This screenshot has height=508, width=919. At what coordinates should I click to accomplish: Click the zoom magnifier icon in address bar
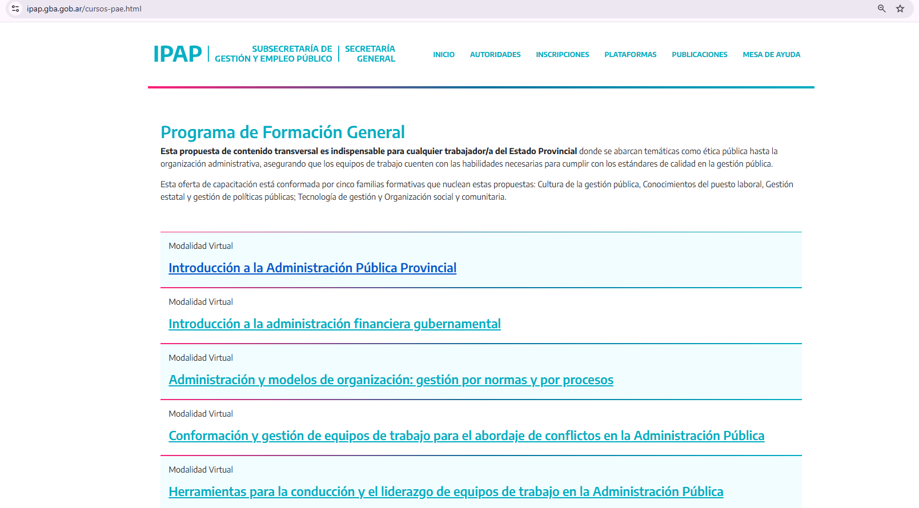(881, 9)
